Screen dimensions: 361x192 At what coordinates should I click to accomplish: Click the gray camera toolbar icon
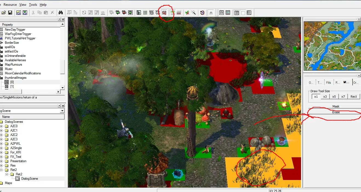click(111, 13)
